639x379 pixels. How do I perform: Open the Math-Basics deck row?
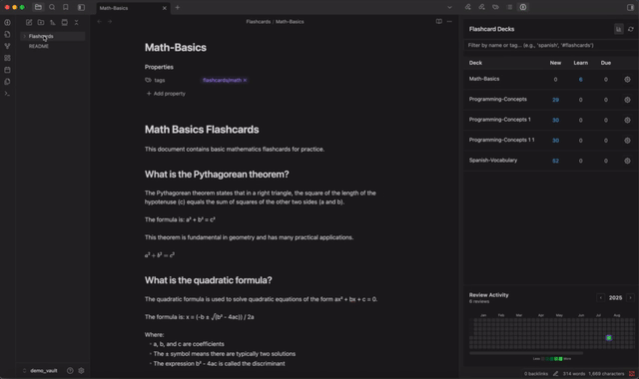pos(550,80)
